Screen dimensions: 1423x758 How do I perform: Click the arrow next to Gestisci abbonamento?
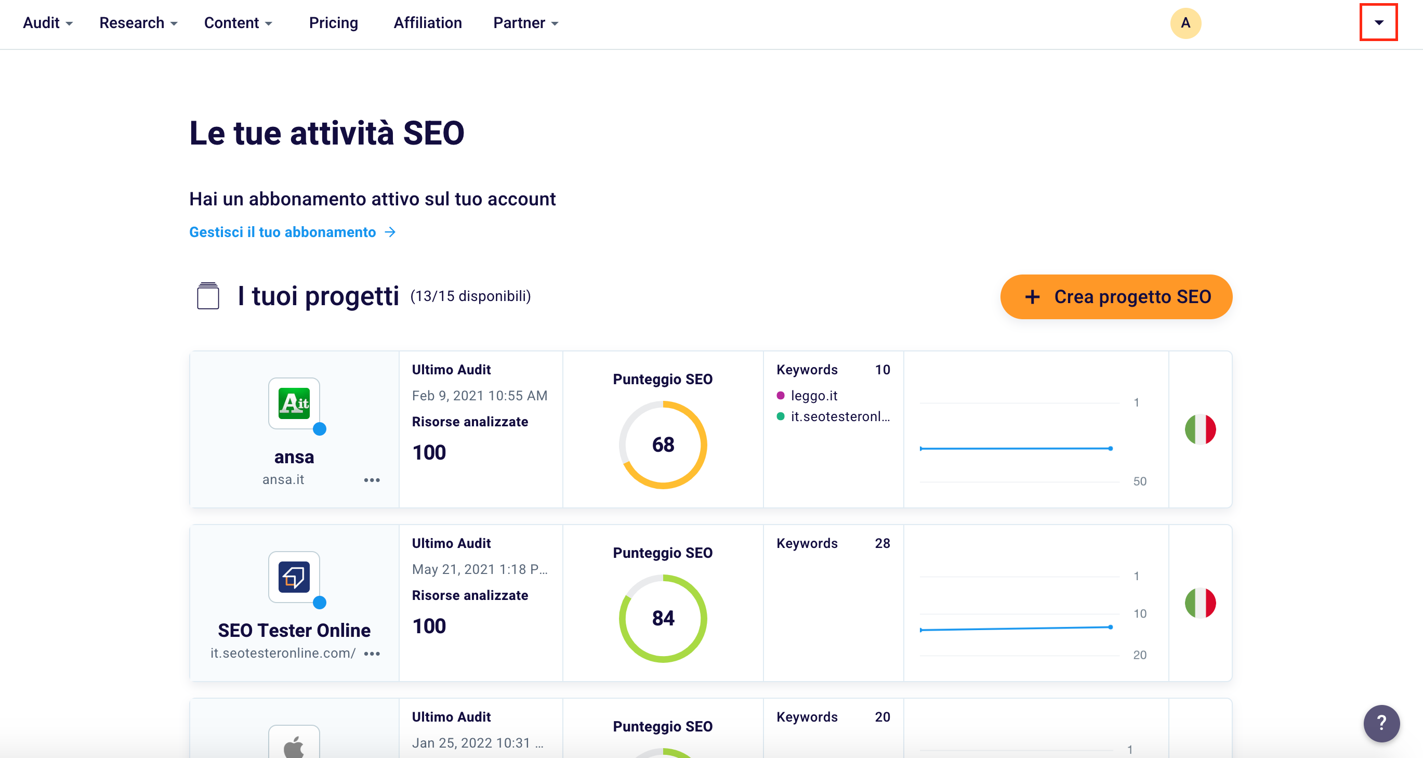coord(390,232)
